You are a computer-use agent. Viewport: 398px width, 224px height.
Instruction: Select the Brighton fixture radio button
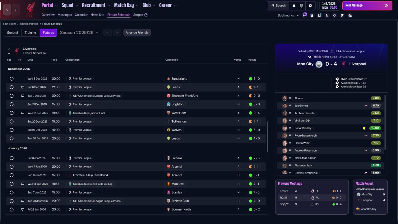tap(12, 104)
